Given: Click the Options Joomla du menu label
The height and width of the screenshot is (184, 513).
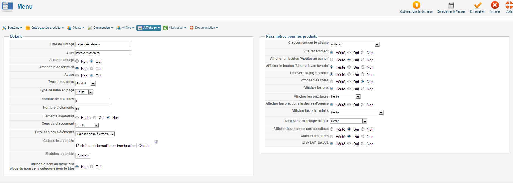Looking at the screenshot, I should (x=416, y=11).
